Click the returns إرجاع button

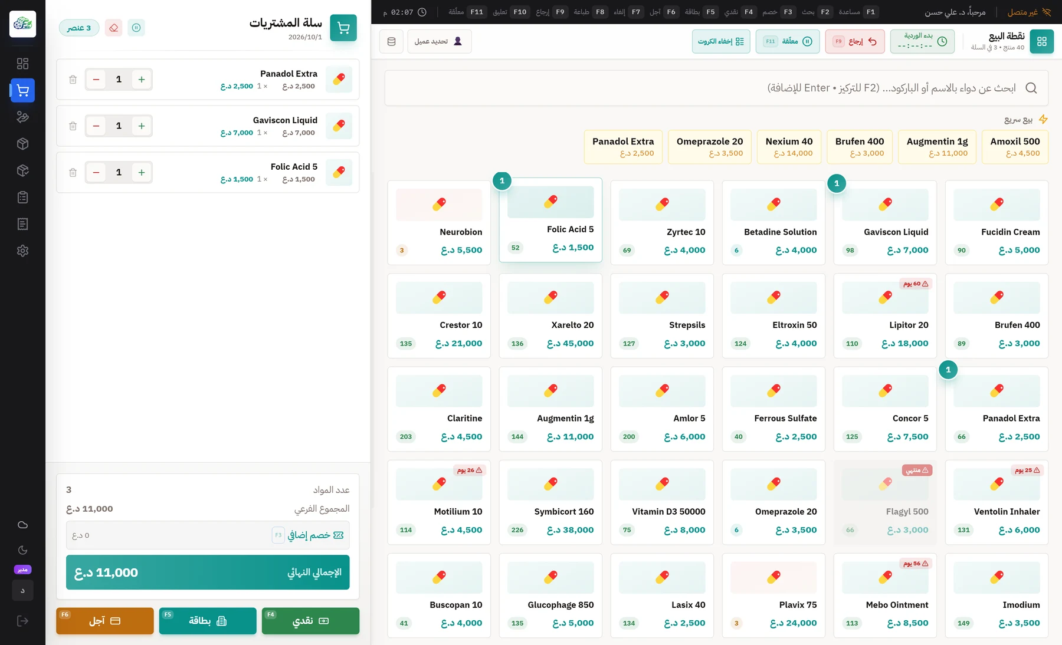point(855,41)
